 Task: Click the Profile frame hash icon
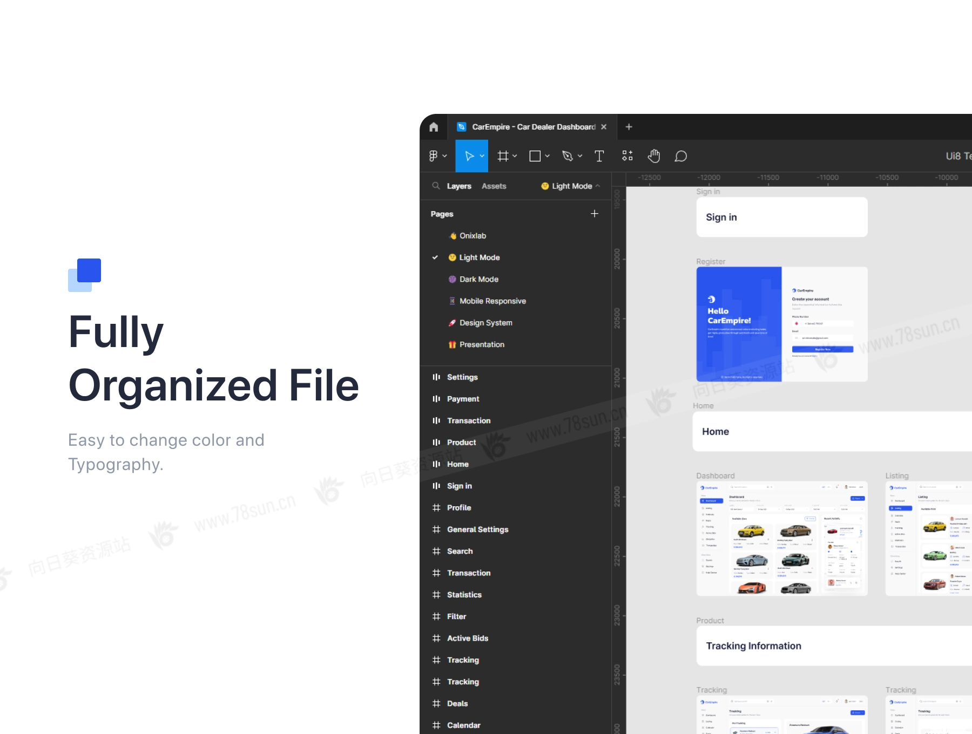point(436,508)
